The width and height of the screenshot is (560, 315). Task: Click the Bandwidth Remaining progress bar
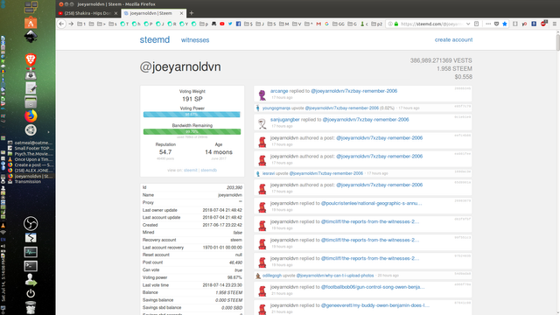pos(192,131)
